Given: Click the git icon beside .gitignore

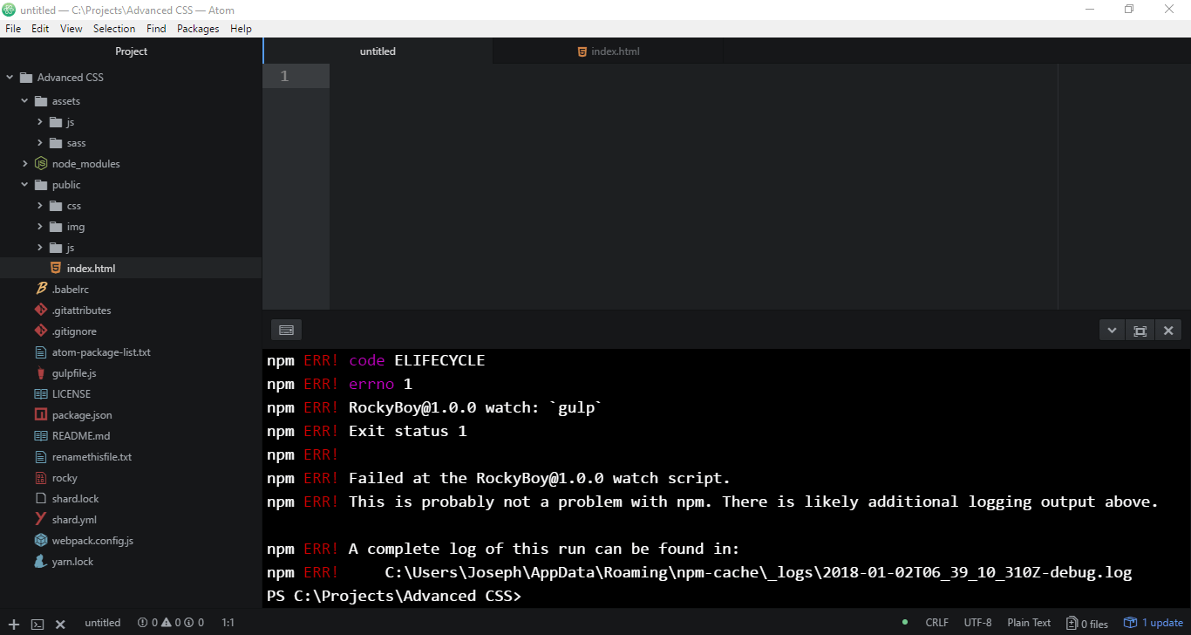Looking at the screenshot, I should coord(40,331).
